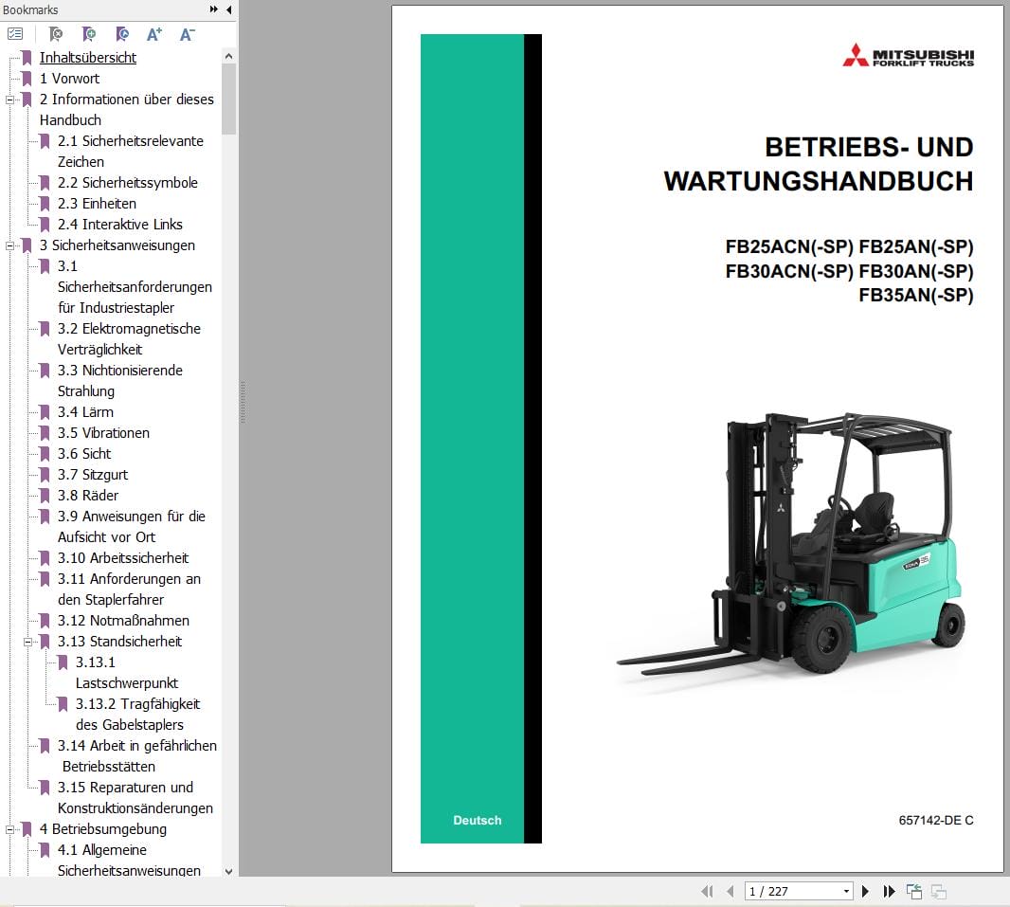Open '3.8 Räder' bookmark

coord(87,496)
